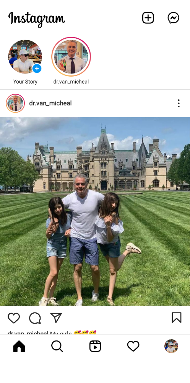This screenshot has height=383, width=190.
Task: View dr.van_micheal story ring at top
Action: click(x=71, y=57)
